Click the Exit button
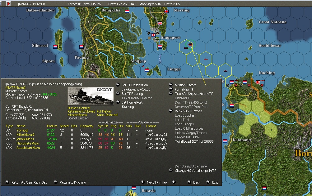Viewport: 312px width, 196px height. click(x=215, y=182)
